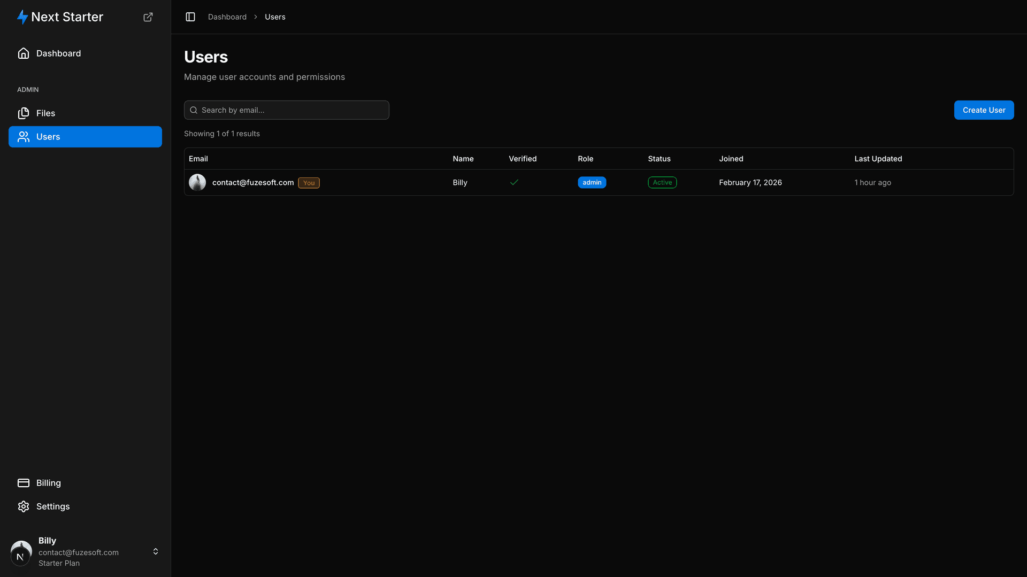The width and height of the screenshot is (1027, 577).
Task: Open Settings in the sidebar
Action: coord(85,506)
